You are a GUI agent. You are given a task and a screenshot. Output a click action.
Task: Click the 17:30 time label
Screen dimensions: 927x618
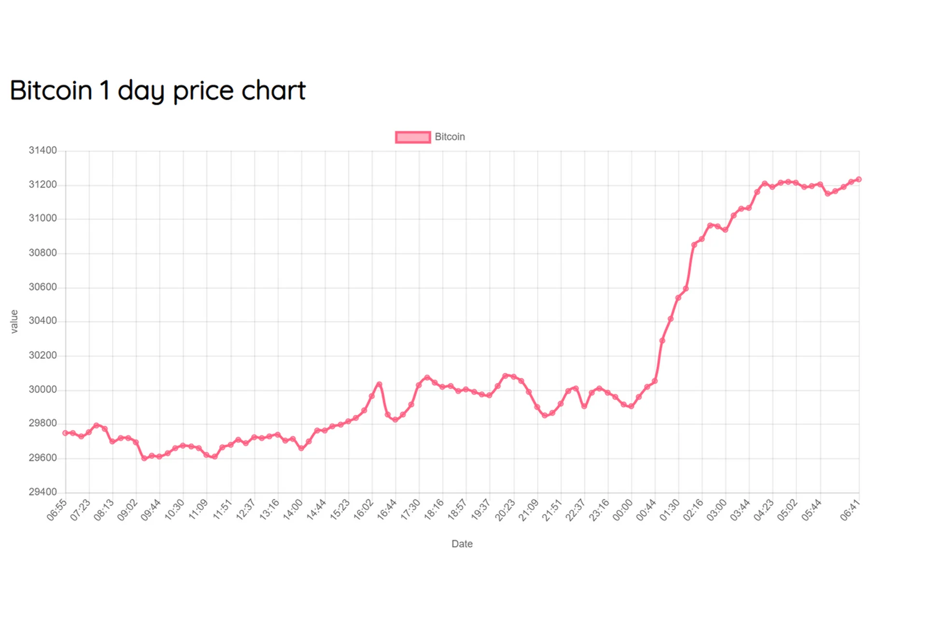411,511
